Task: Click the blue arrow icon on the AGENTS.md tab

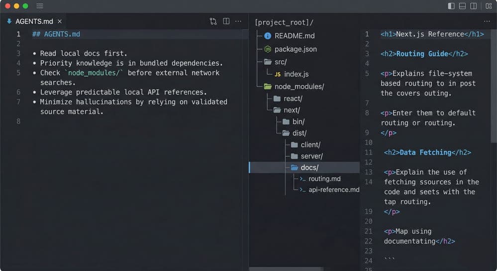Action: pyautogui.click(x=9, y=21)
